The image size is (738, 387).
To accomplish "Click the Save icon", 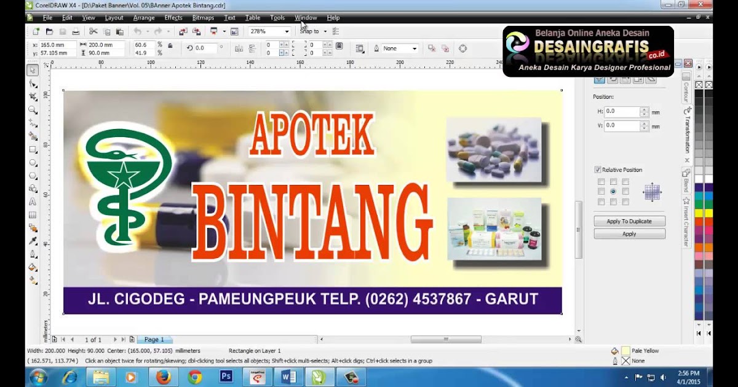I will [62, 31].
